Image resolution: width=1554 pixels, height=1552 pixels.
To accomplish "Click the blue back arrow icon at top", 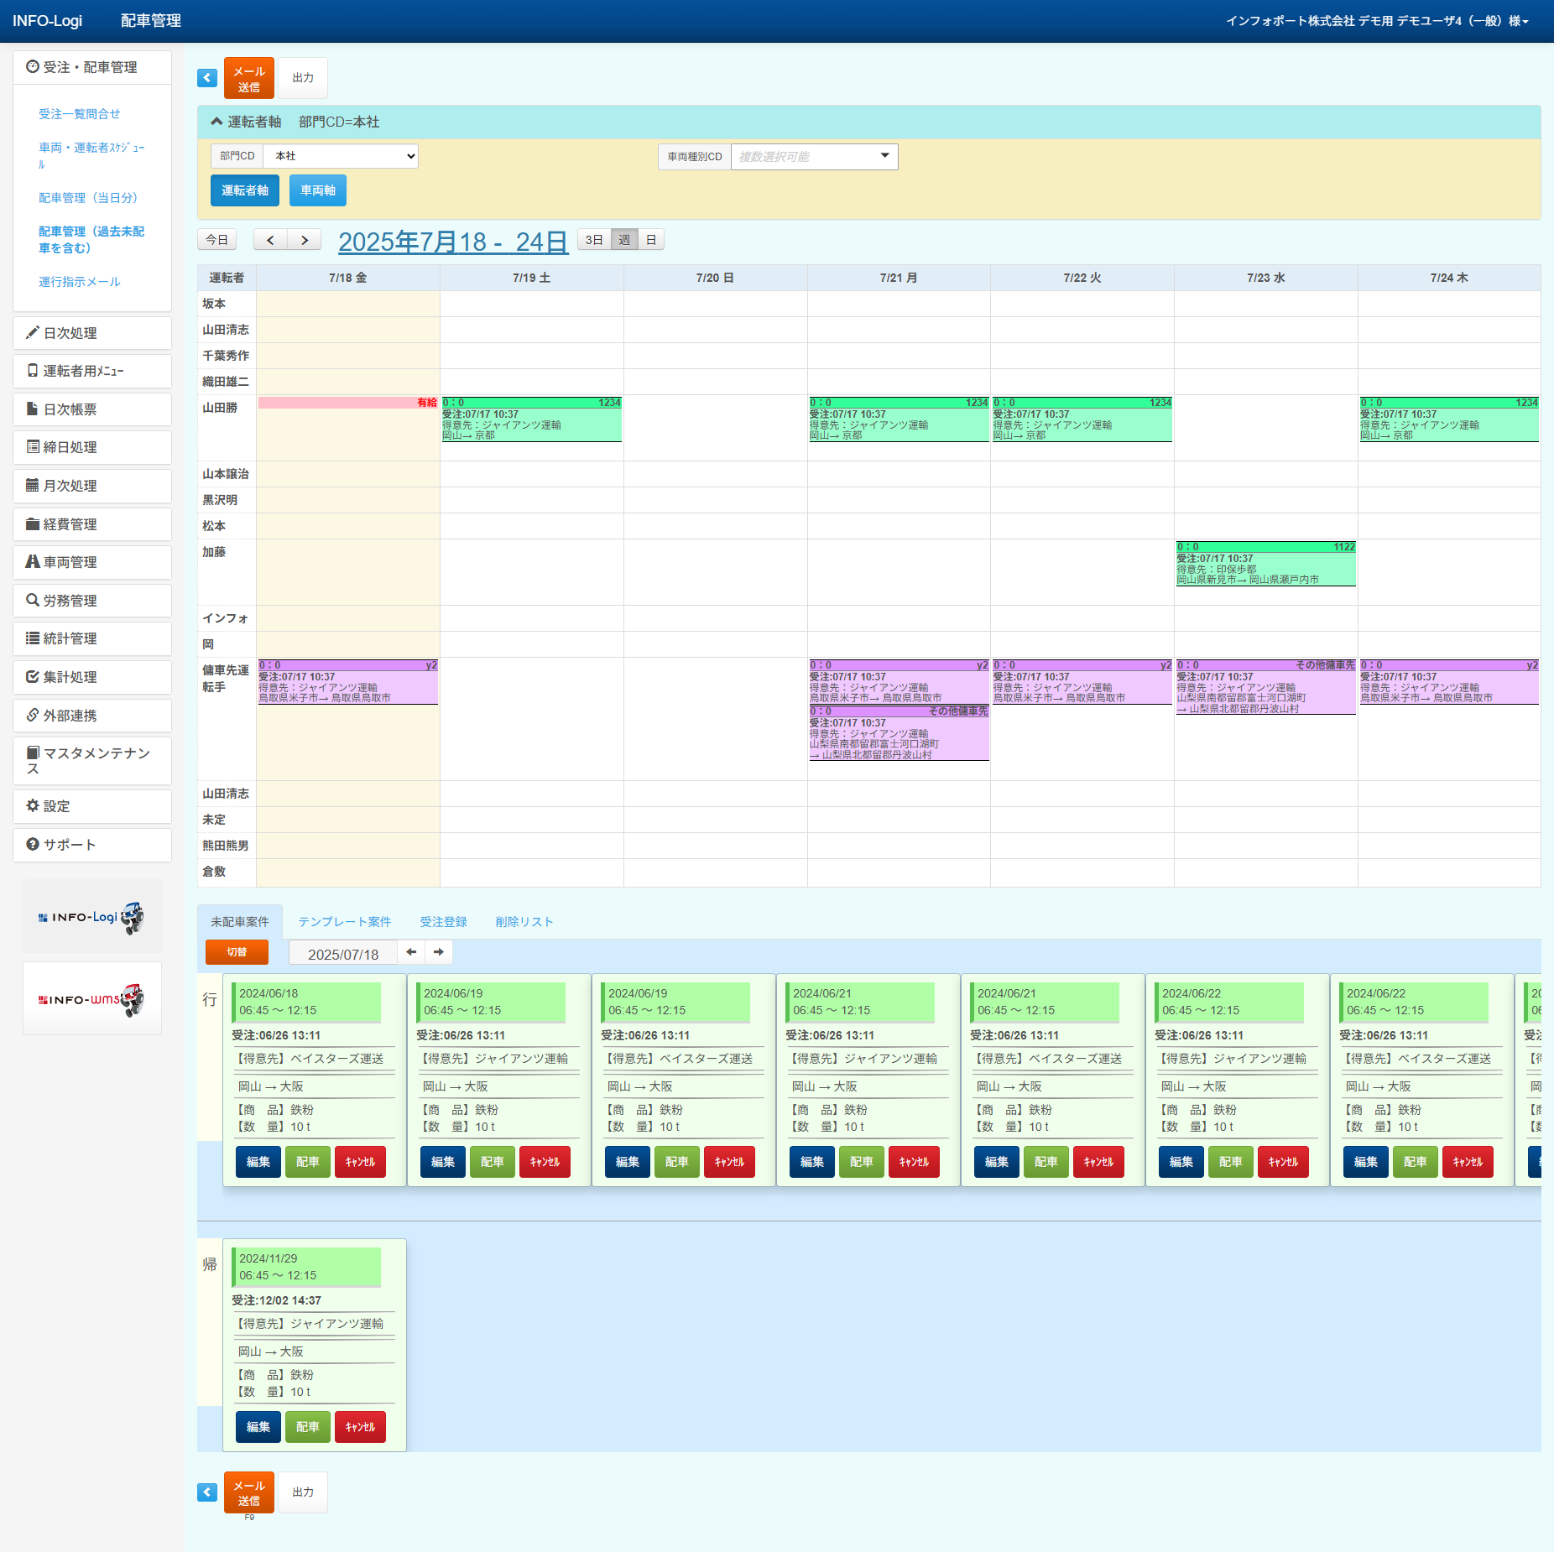I will [x=207, y=78].
